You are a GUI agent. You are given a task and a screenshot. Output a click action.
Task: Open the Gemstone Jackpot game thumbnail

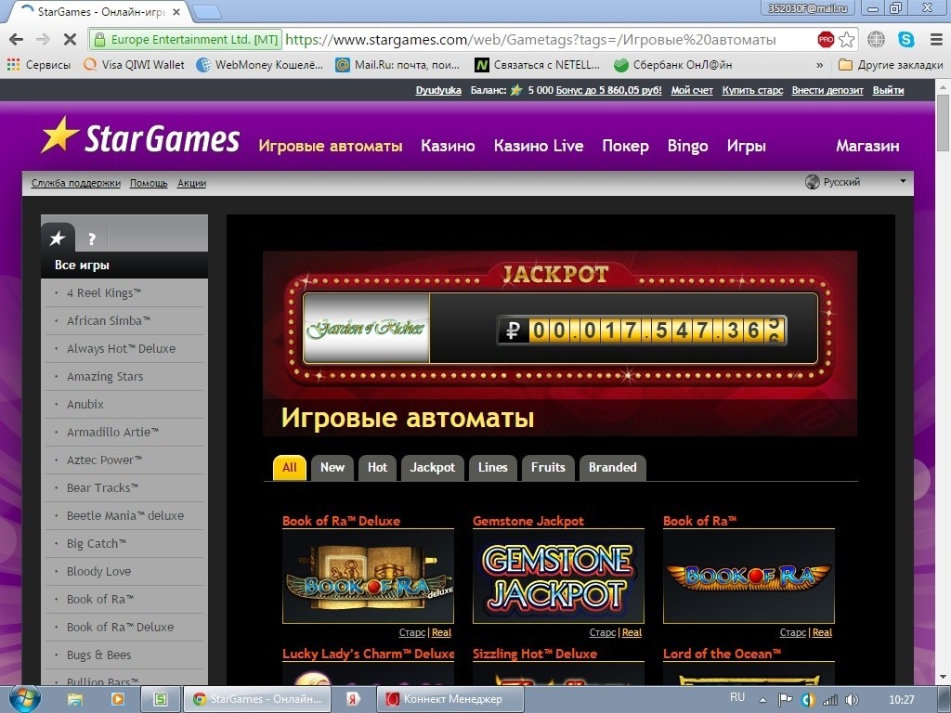point(558,577)
